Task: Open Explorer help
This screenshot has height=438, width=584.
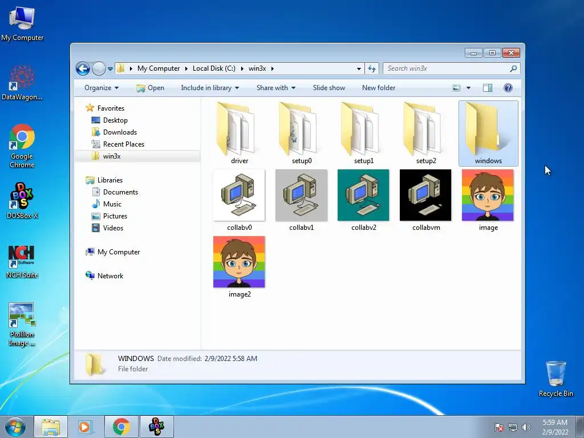Action: tap(508, 88)
